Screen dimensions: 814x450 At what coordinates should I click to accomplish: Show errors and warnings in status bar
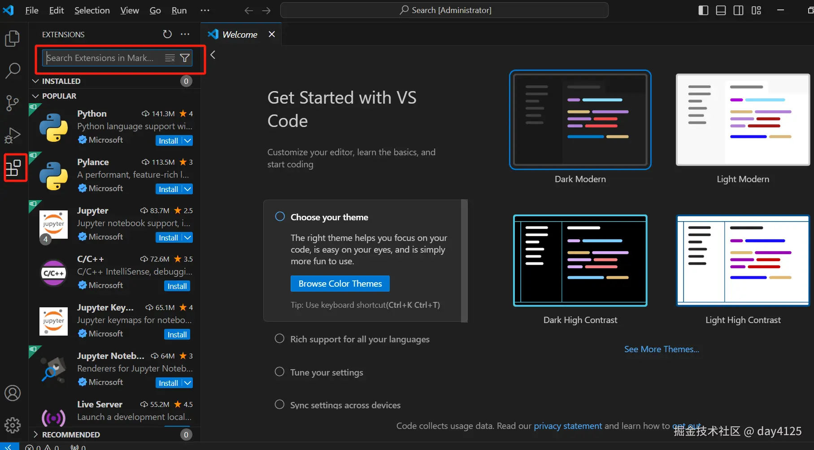pyautogui.click(x=42, y=447)
